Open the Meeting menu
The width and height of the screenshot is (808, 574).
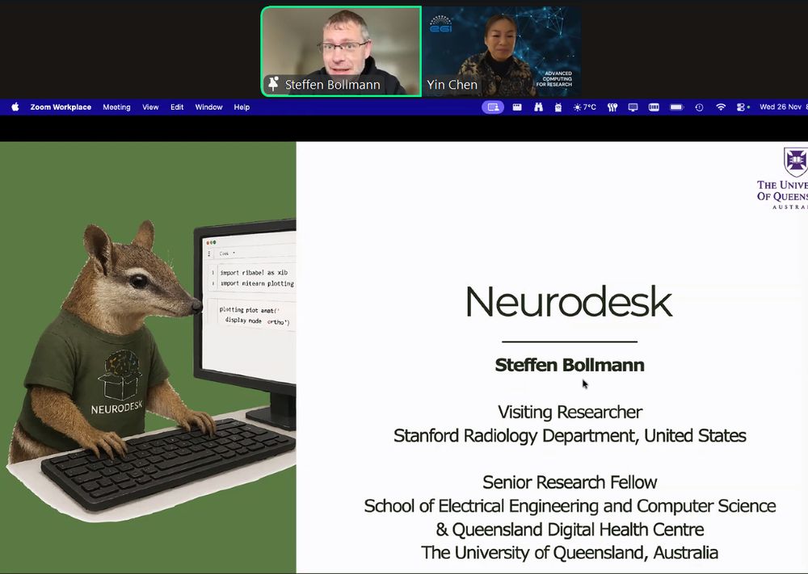tap(116, 107)
